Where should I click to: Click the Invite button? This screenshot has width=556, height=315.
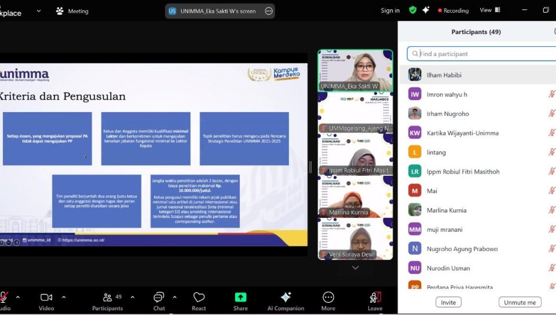[x=448, y=302]
